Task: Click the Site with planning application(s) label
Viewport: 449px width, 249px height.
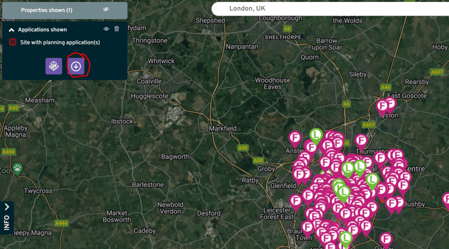Action: (60, 42)
